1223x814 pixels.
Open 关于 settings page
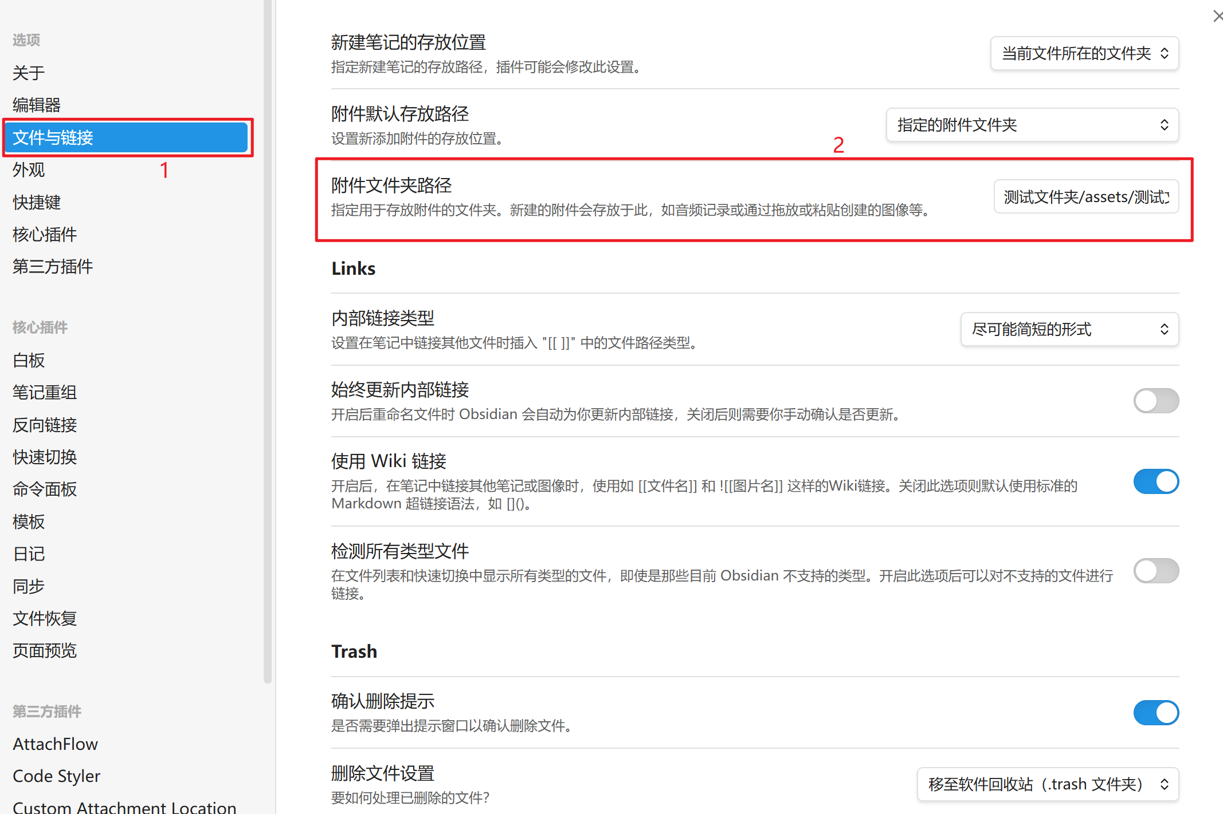point(29,73)
